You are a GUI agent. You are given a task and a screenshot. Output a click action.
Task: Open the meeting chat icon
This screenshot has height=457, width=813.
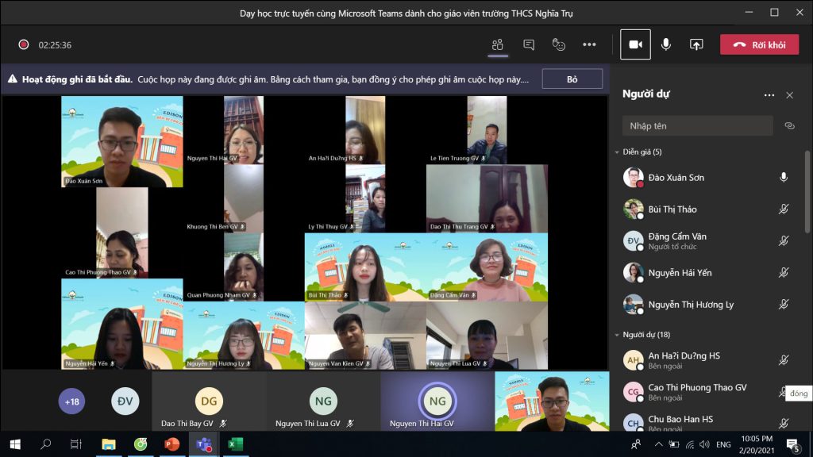(x=529, y=45)
